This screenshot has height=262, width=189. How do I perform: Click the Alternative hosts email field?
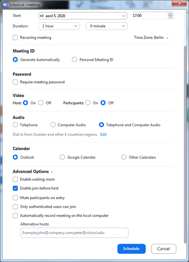point(74,233)
